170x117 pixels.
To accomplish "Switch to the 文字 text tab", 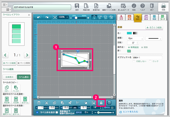I will 121,17.
